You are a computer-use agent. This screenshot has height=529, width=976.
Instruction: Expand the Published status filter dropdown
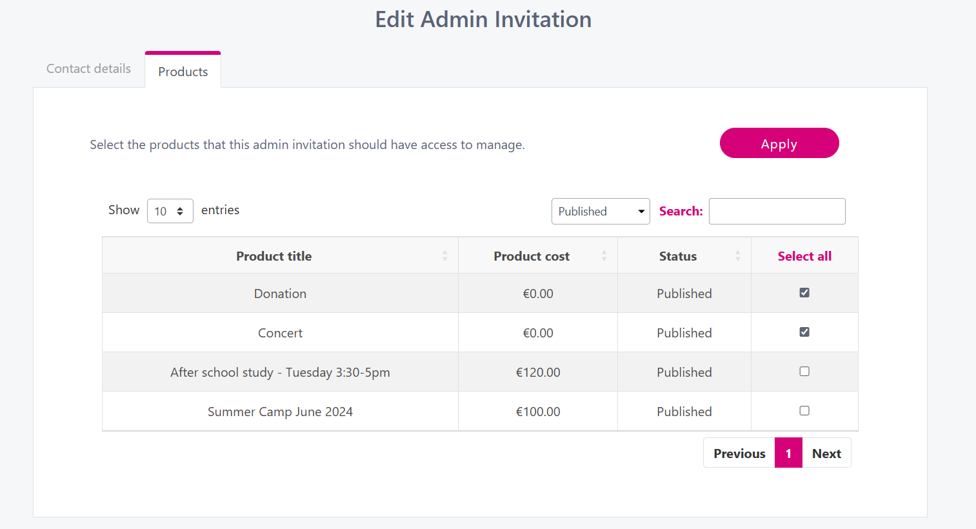point(600,212)
